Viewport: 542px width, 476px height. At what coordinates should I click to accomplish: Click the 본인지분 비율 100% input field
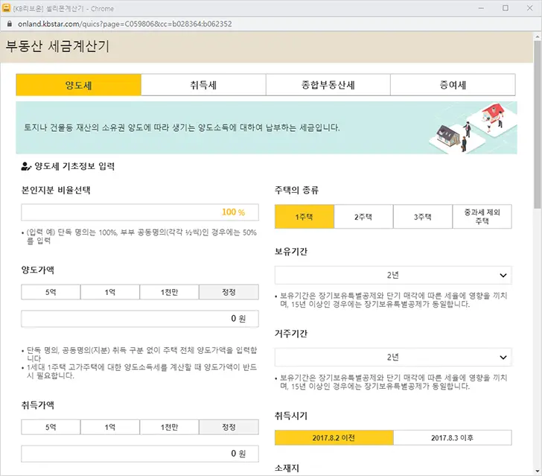point(140,212)
